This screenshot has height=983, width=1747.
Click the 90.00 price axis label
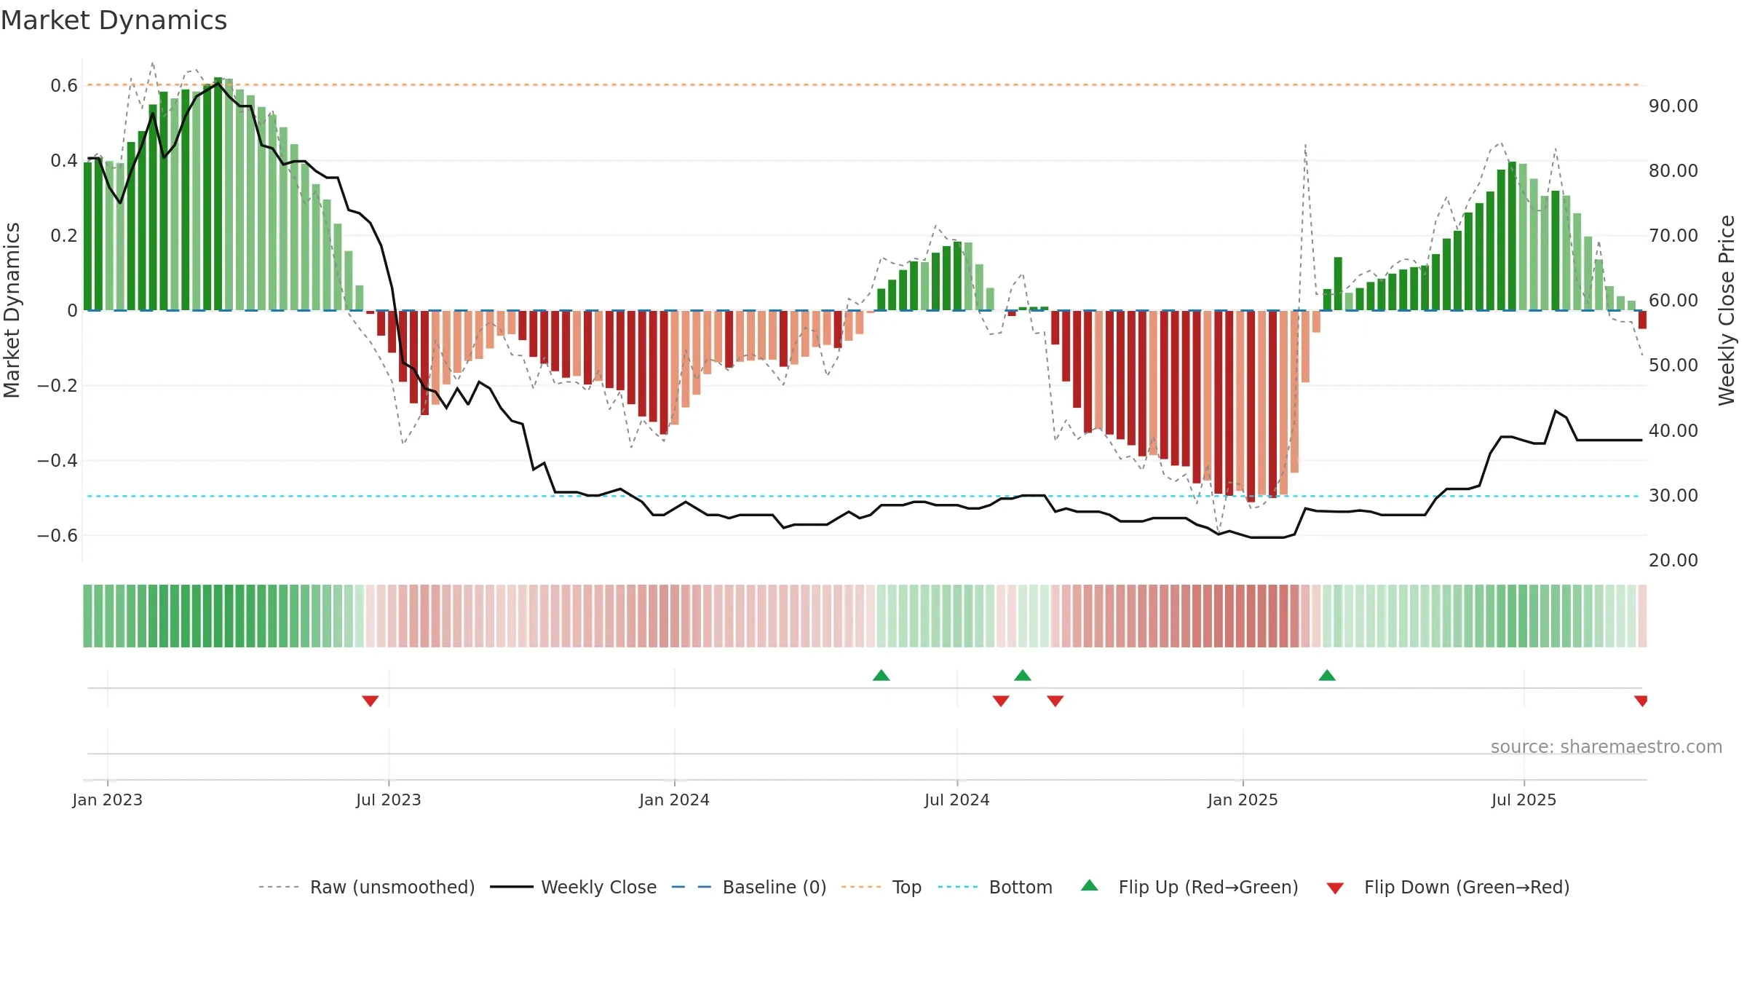pos(1673,106)
